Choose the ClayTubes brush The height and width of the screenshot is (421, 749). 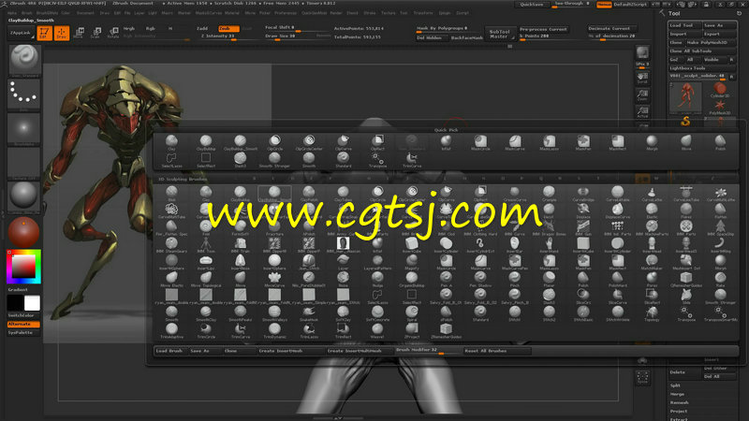coord(343,193)
